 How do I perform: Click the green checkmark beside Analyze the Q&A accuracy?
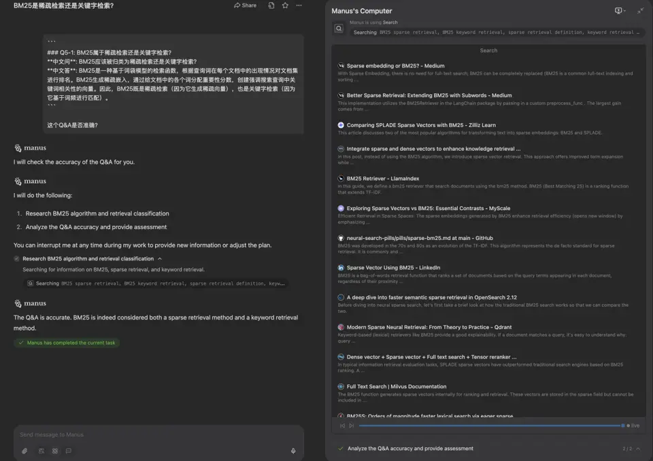341,449
